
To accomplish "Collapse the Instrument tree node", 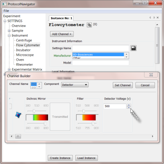I will click(x=9, y=36).
